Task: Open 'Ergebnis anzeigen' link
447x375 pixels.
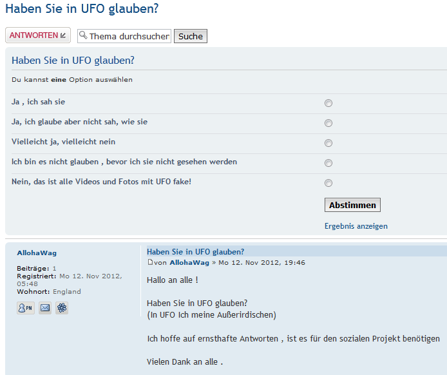Action: point(356,226)
